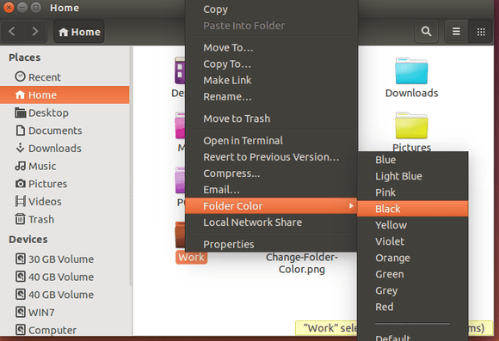Viewport: 499px width, 341px height.
Task: Open Downloads in the sidebar
Action: tap(65, 148)
